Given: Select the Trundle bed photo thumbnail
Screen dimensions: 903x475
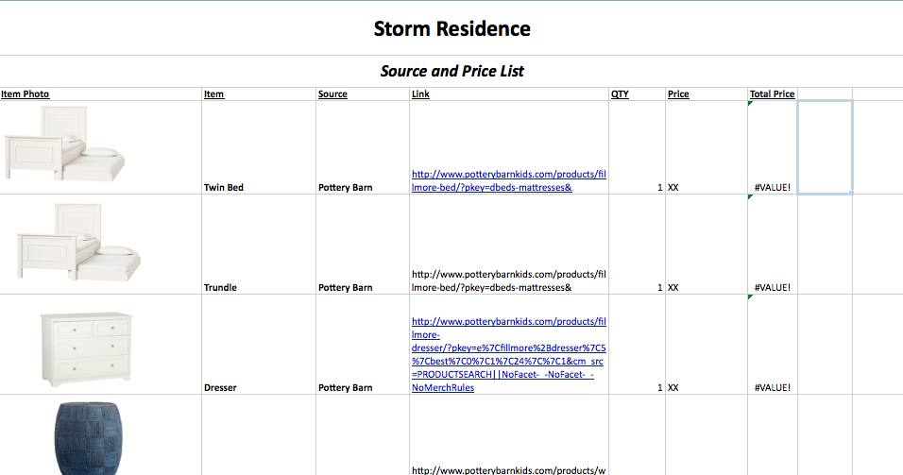Looking at the screenshot, I should tap(78, 242).
